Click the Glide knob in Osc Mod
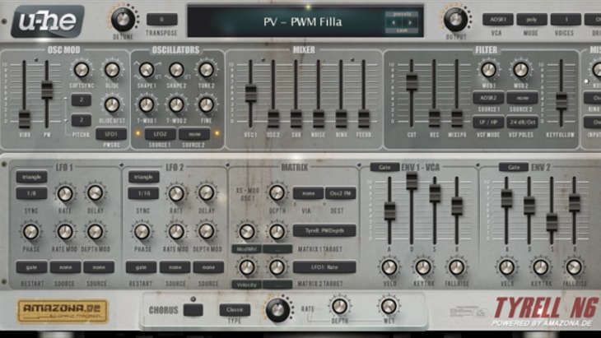601x338 pixels. click(x=112, y=70)
